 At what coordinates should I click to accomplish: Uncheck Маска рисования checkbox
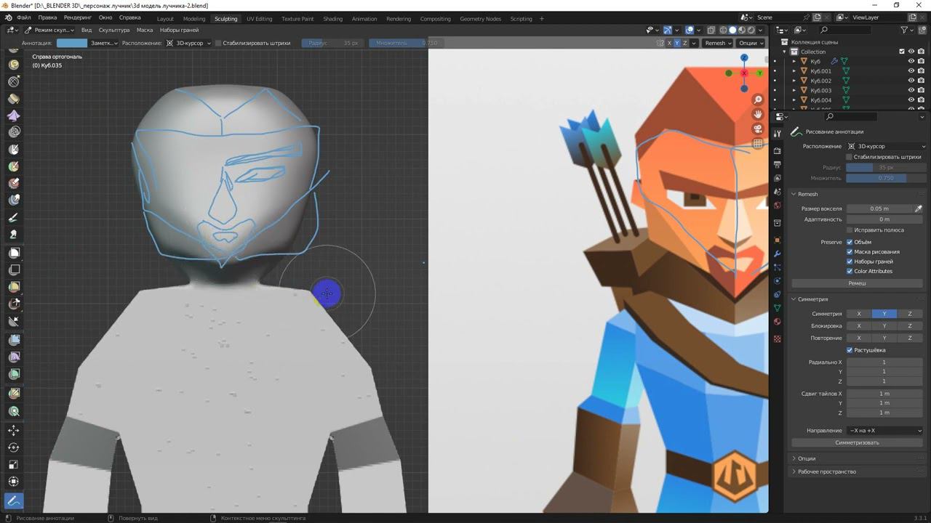[850, 252]
